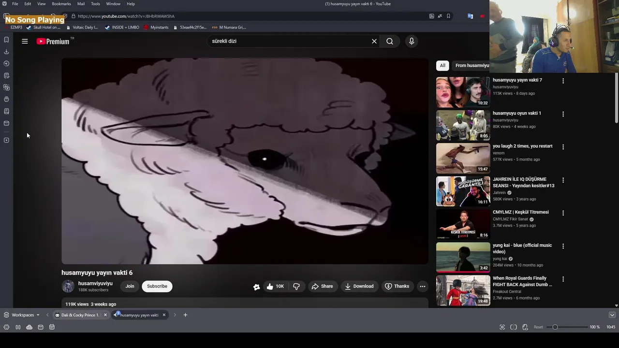This screenshot has width=619, height=348.
Task: Click the related videos scrollbar
Action: 617,98
